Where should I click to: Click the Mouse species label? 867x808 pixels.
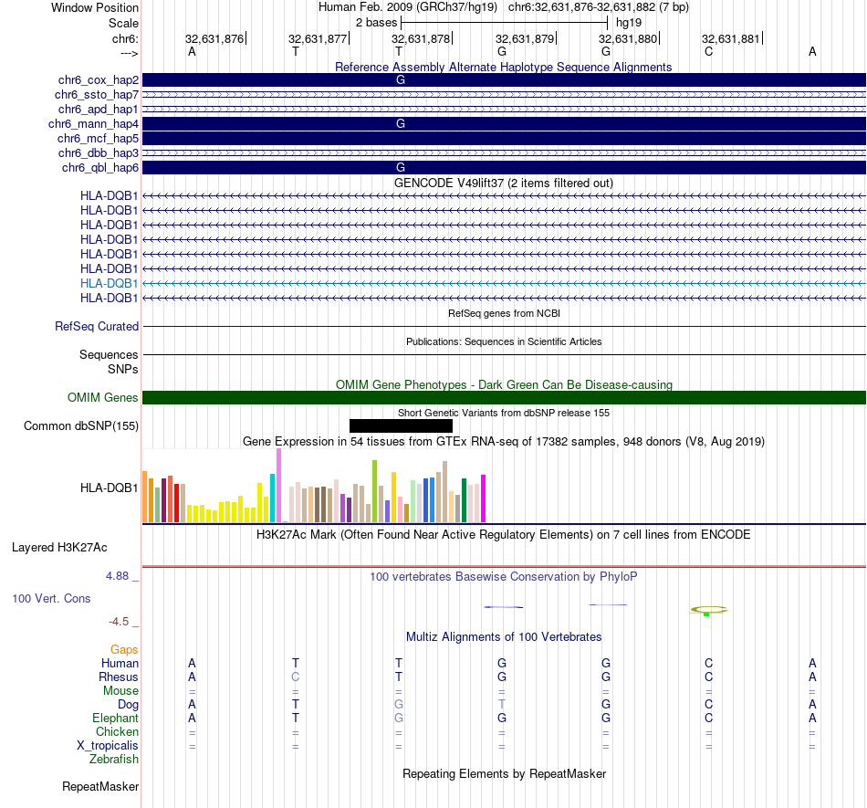coord(120,691)
